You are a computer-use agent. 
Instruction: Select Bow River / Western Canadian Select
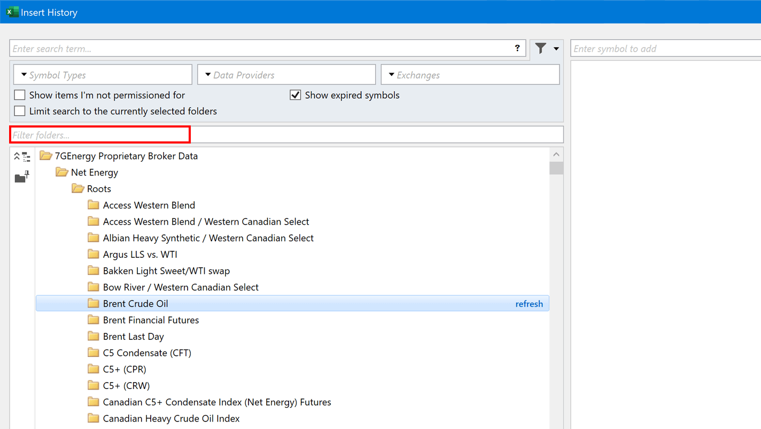pyautogui.click(x=181, y=287)
